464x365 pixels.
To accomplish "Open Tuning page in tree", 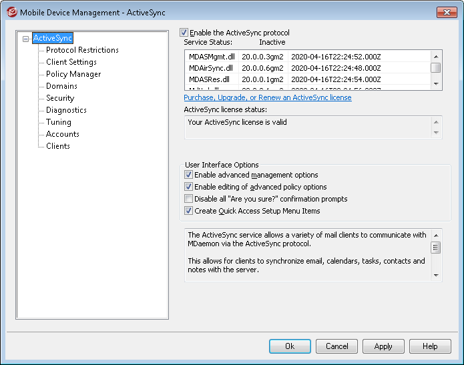I will click(59, 122).
